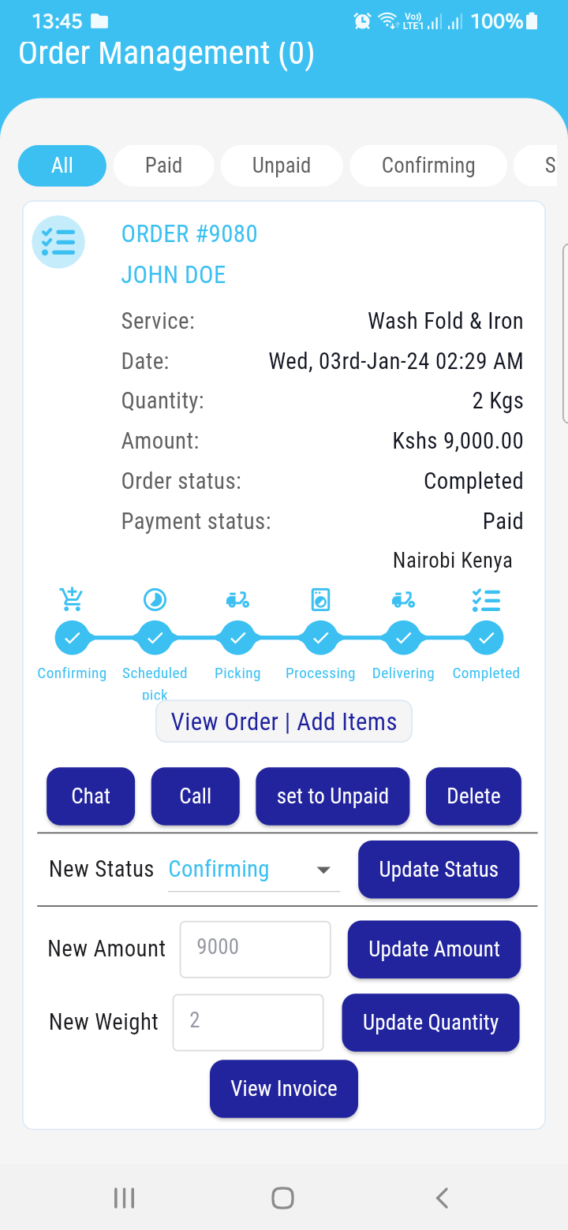Open View Order | Add Items
The image size is (568, 1230).
284,721
